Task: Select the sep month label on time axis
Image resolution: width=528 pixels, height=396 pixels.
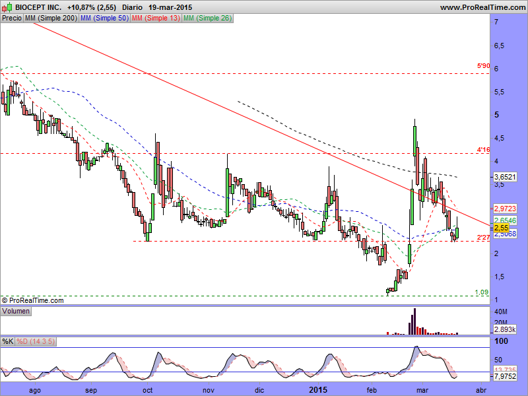Action: (x=91, y=390)
